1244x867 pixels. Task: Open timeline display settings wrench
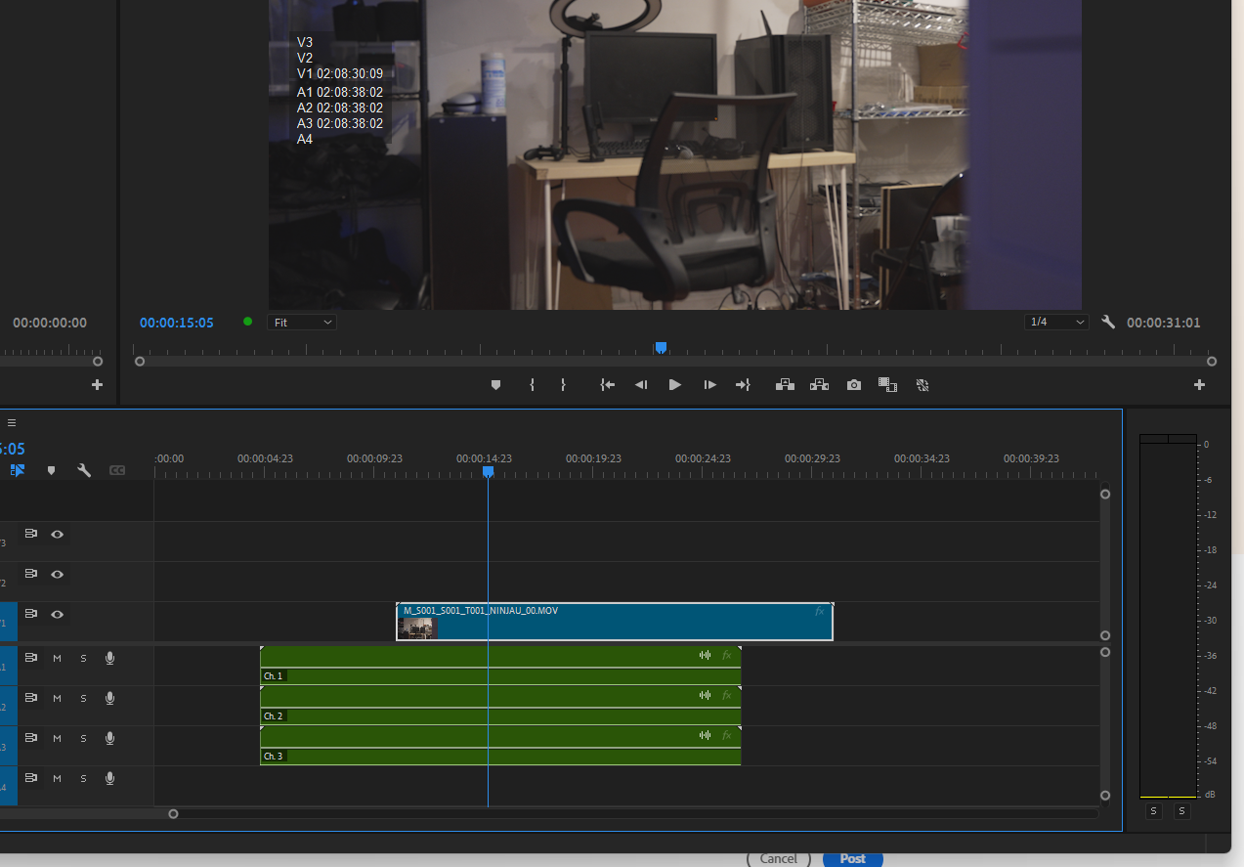[84, 470]
